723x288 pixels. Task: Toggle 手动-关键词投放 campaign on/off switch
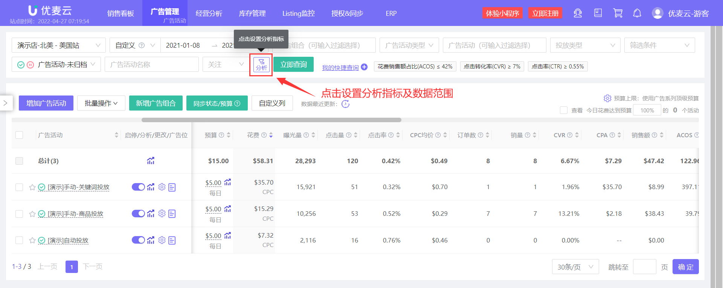point(138,187)
